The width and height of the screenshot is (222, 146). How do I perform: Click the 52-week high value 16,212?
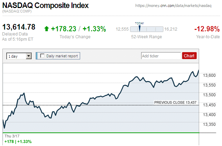click(171, 29)
